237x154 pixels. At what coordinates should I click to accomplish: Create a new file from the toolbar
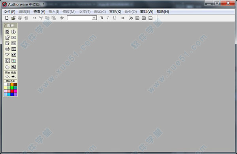click(x=7, y=18)
